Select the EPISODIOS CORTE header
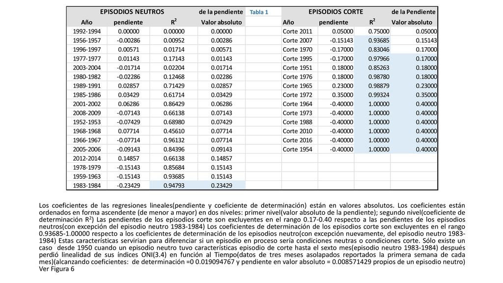Screen dimensions: 503x283 pyautogui.click(x=335, y=12)
